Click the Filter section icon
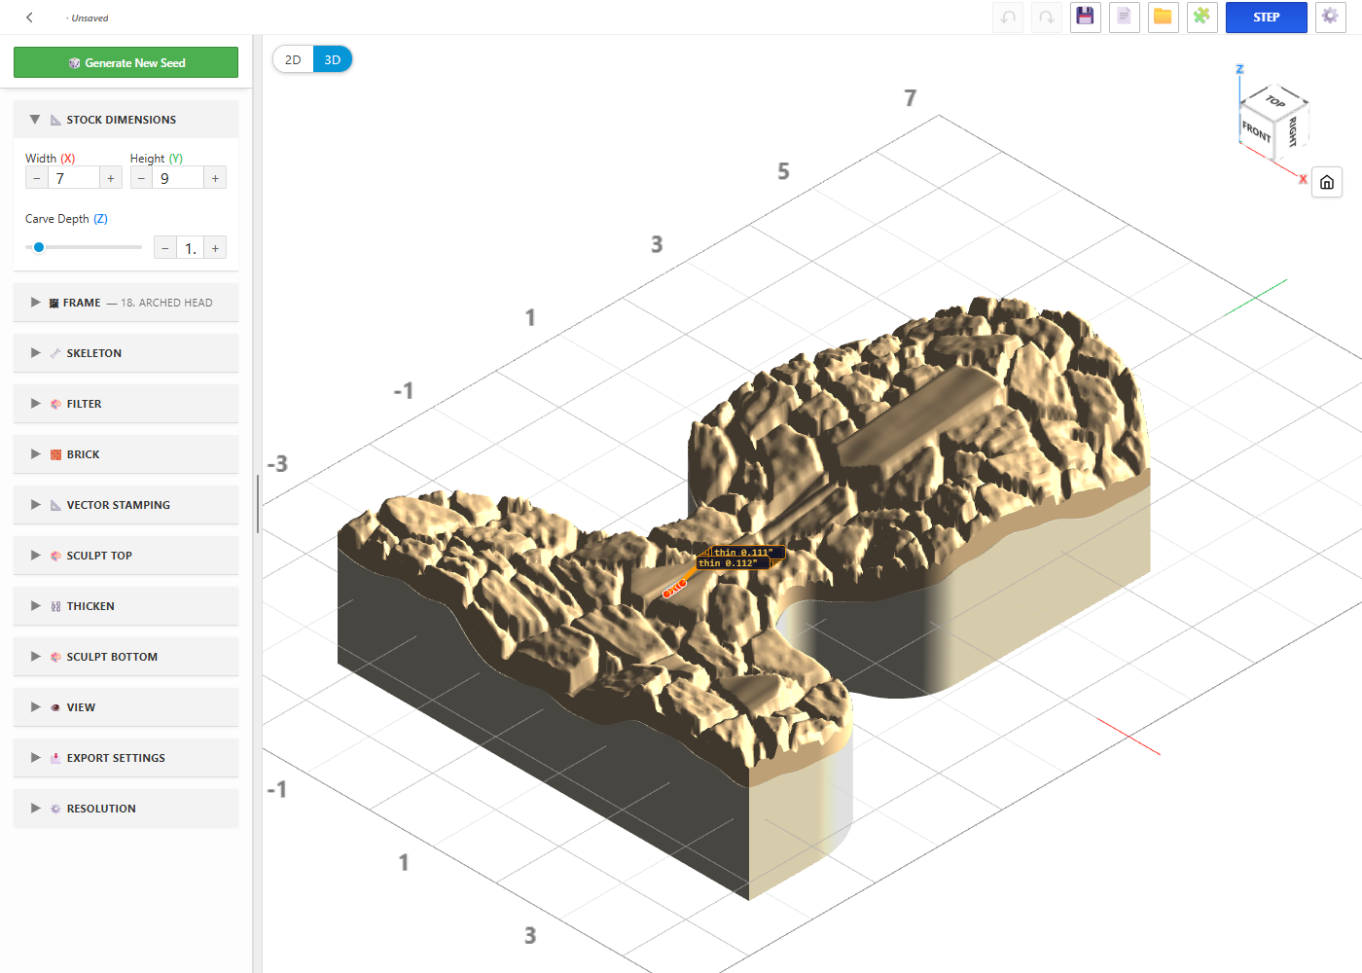Viewport: 1362px width, 973px height. pos(55,404)
